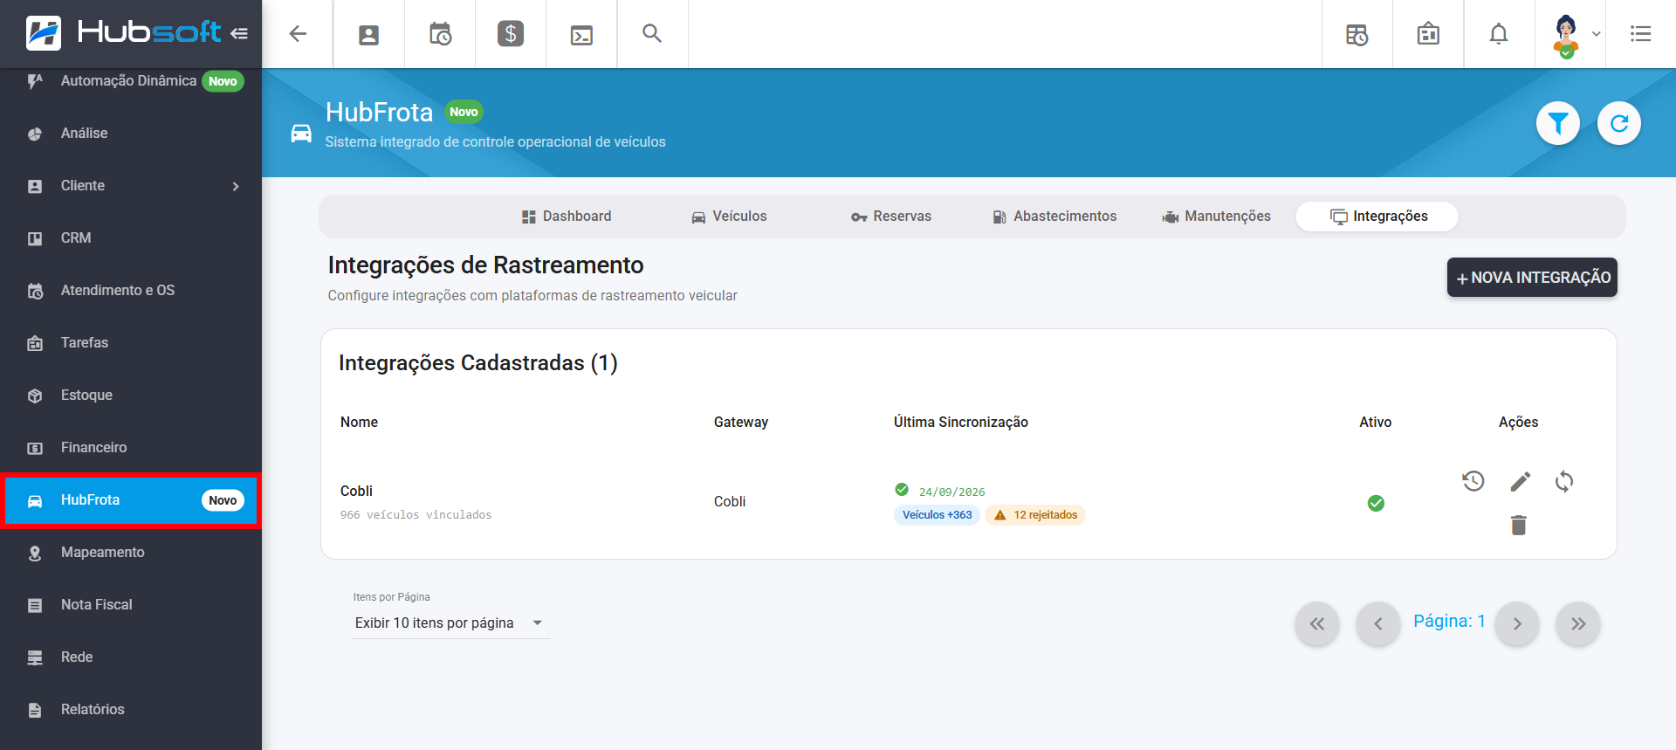Go to the previous page

pos(1378,623)
